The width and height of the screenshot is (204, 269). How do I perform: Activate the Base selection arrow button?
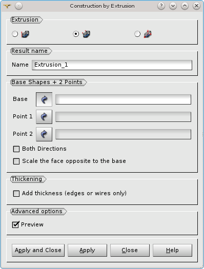click(x=44, y=99)
